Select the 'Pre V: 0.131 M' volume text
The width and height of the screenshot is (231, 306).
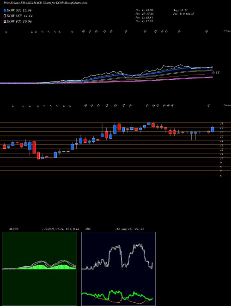pos(183,13)
